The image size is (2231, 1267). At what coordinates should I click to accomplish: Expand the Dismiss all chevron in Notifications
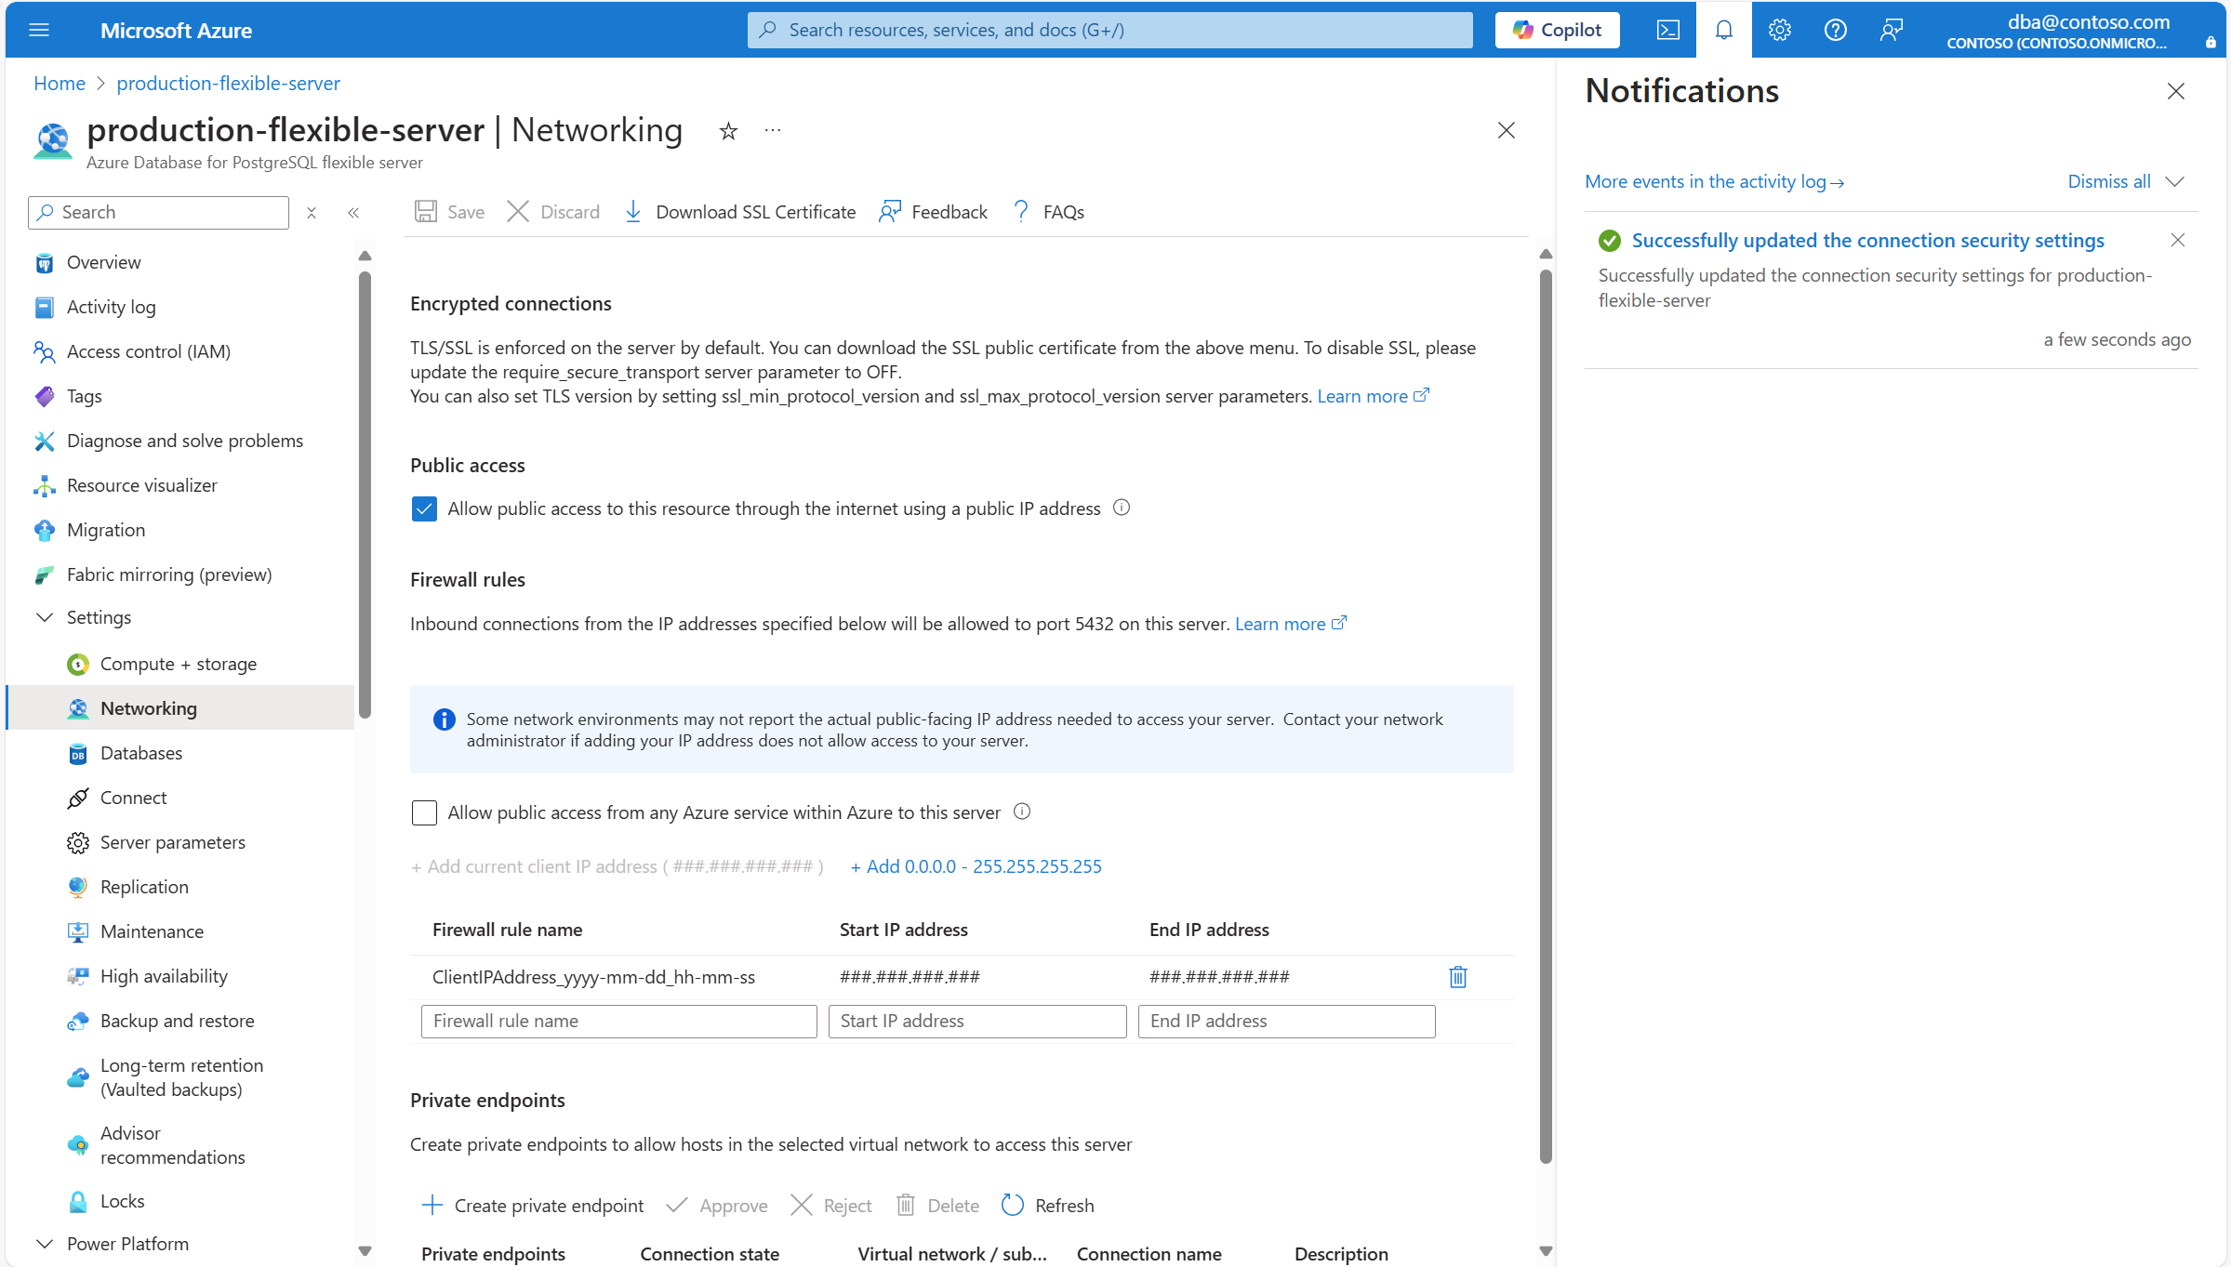[x=2174, y=181]
